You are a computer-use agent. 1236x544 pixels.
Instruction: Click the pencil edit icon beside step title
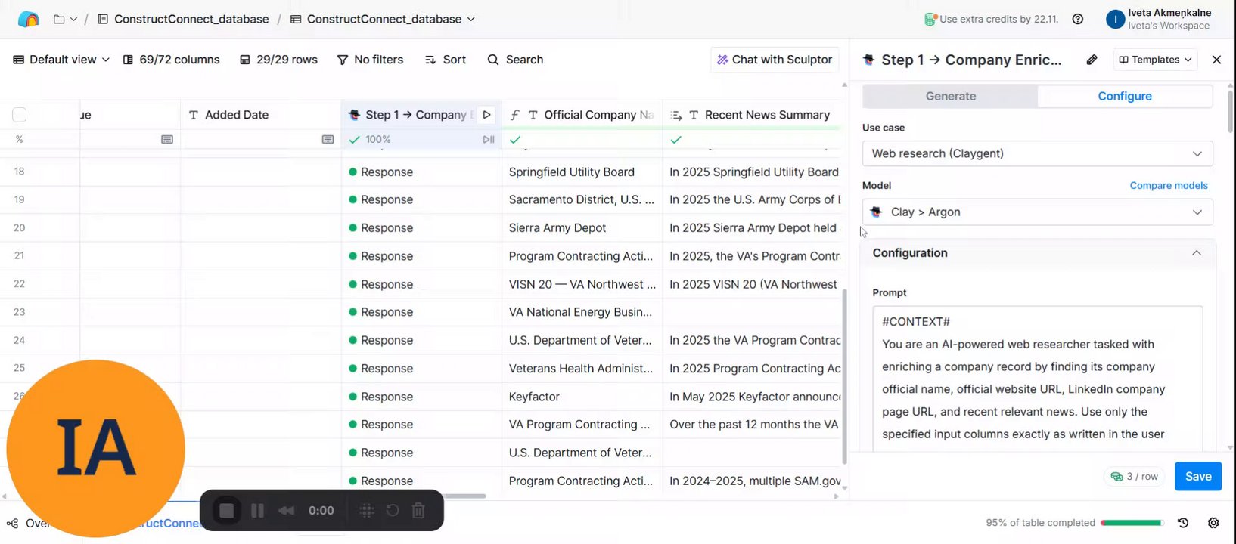[1092, 60]
